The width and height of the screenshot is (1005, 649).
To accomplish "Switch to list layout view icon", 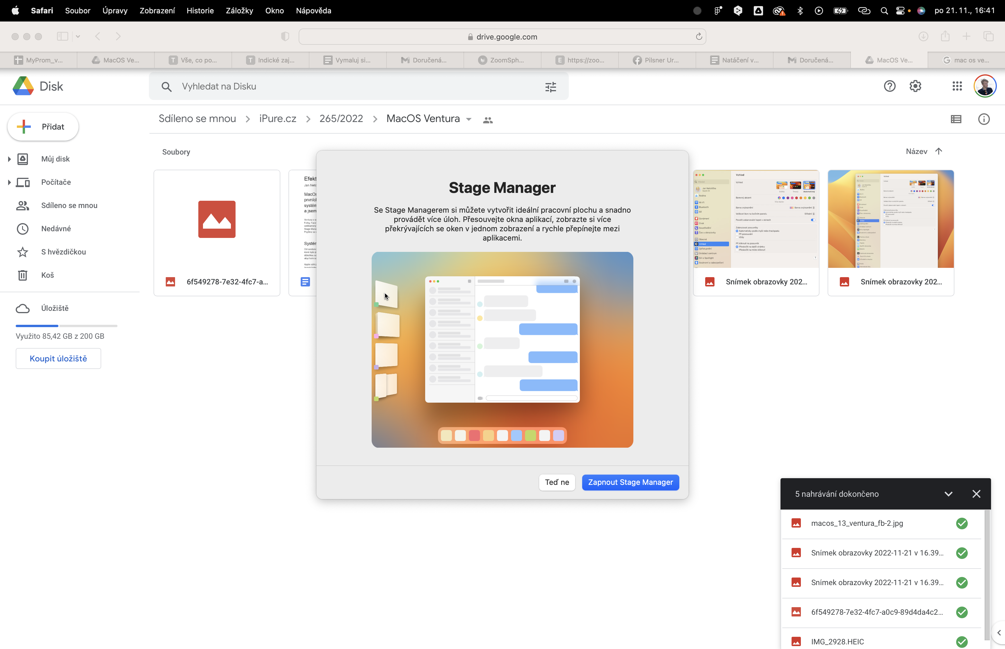I will 956,119.
